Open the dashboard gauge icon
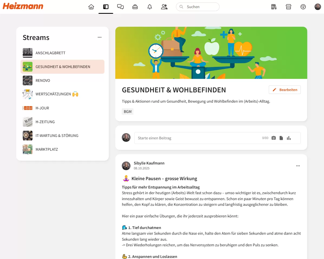Screen dimensions: 324x259 pos(303,7)
